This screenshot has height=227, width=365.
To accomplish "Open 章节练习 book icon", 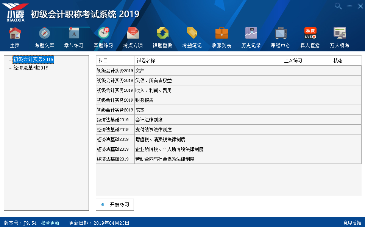I will coord(74,33).
